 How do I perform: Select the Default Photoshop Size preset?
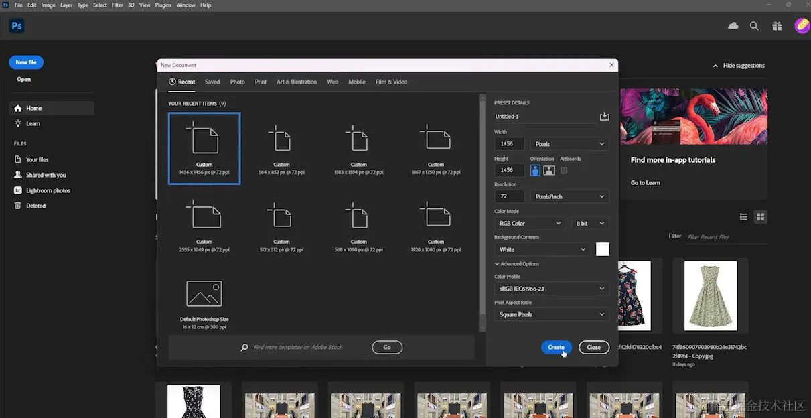tap(204, 304)
